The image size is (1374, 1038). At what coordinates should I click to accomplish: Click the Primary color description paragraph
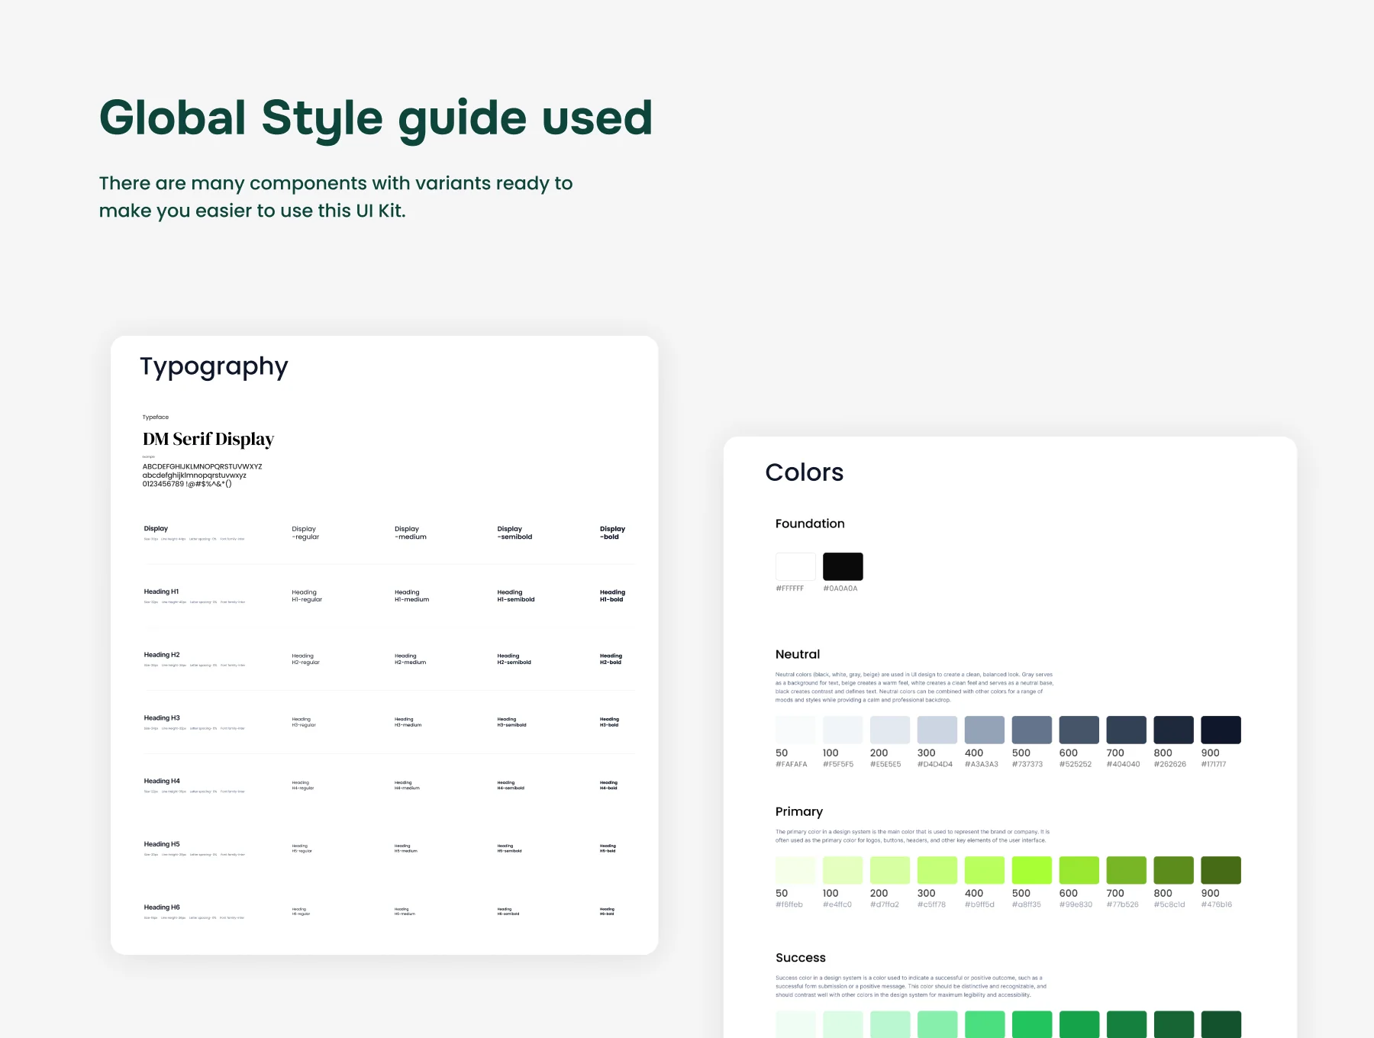(x=913, y=836)
